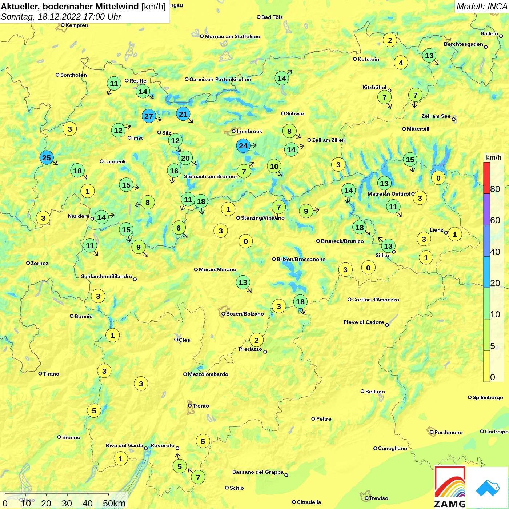Click the Belluno city label
Viewport: 509px width, 509px height.
click(375, 392)
